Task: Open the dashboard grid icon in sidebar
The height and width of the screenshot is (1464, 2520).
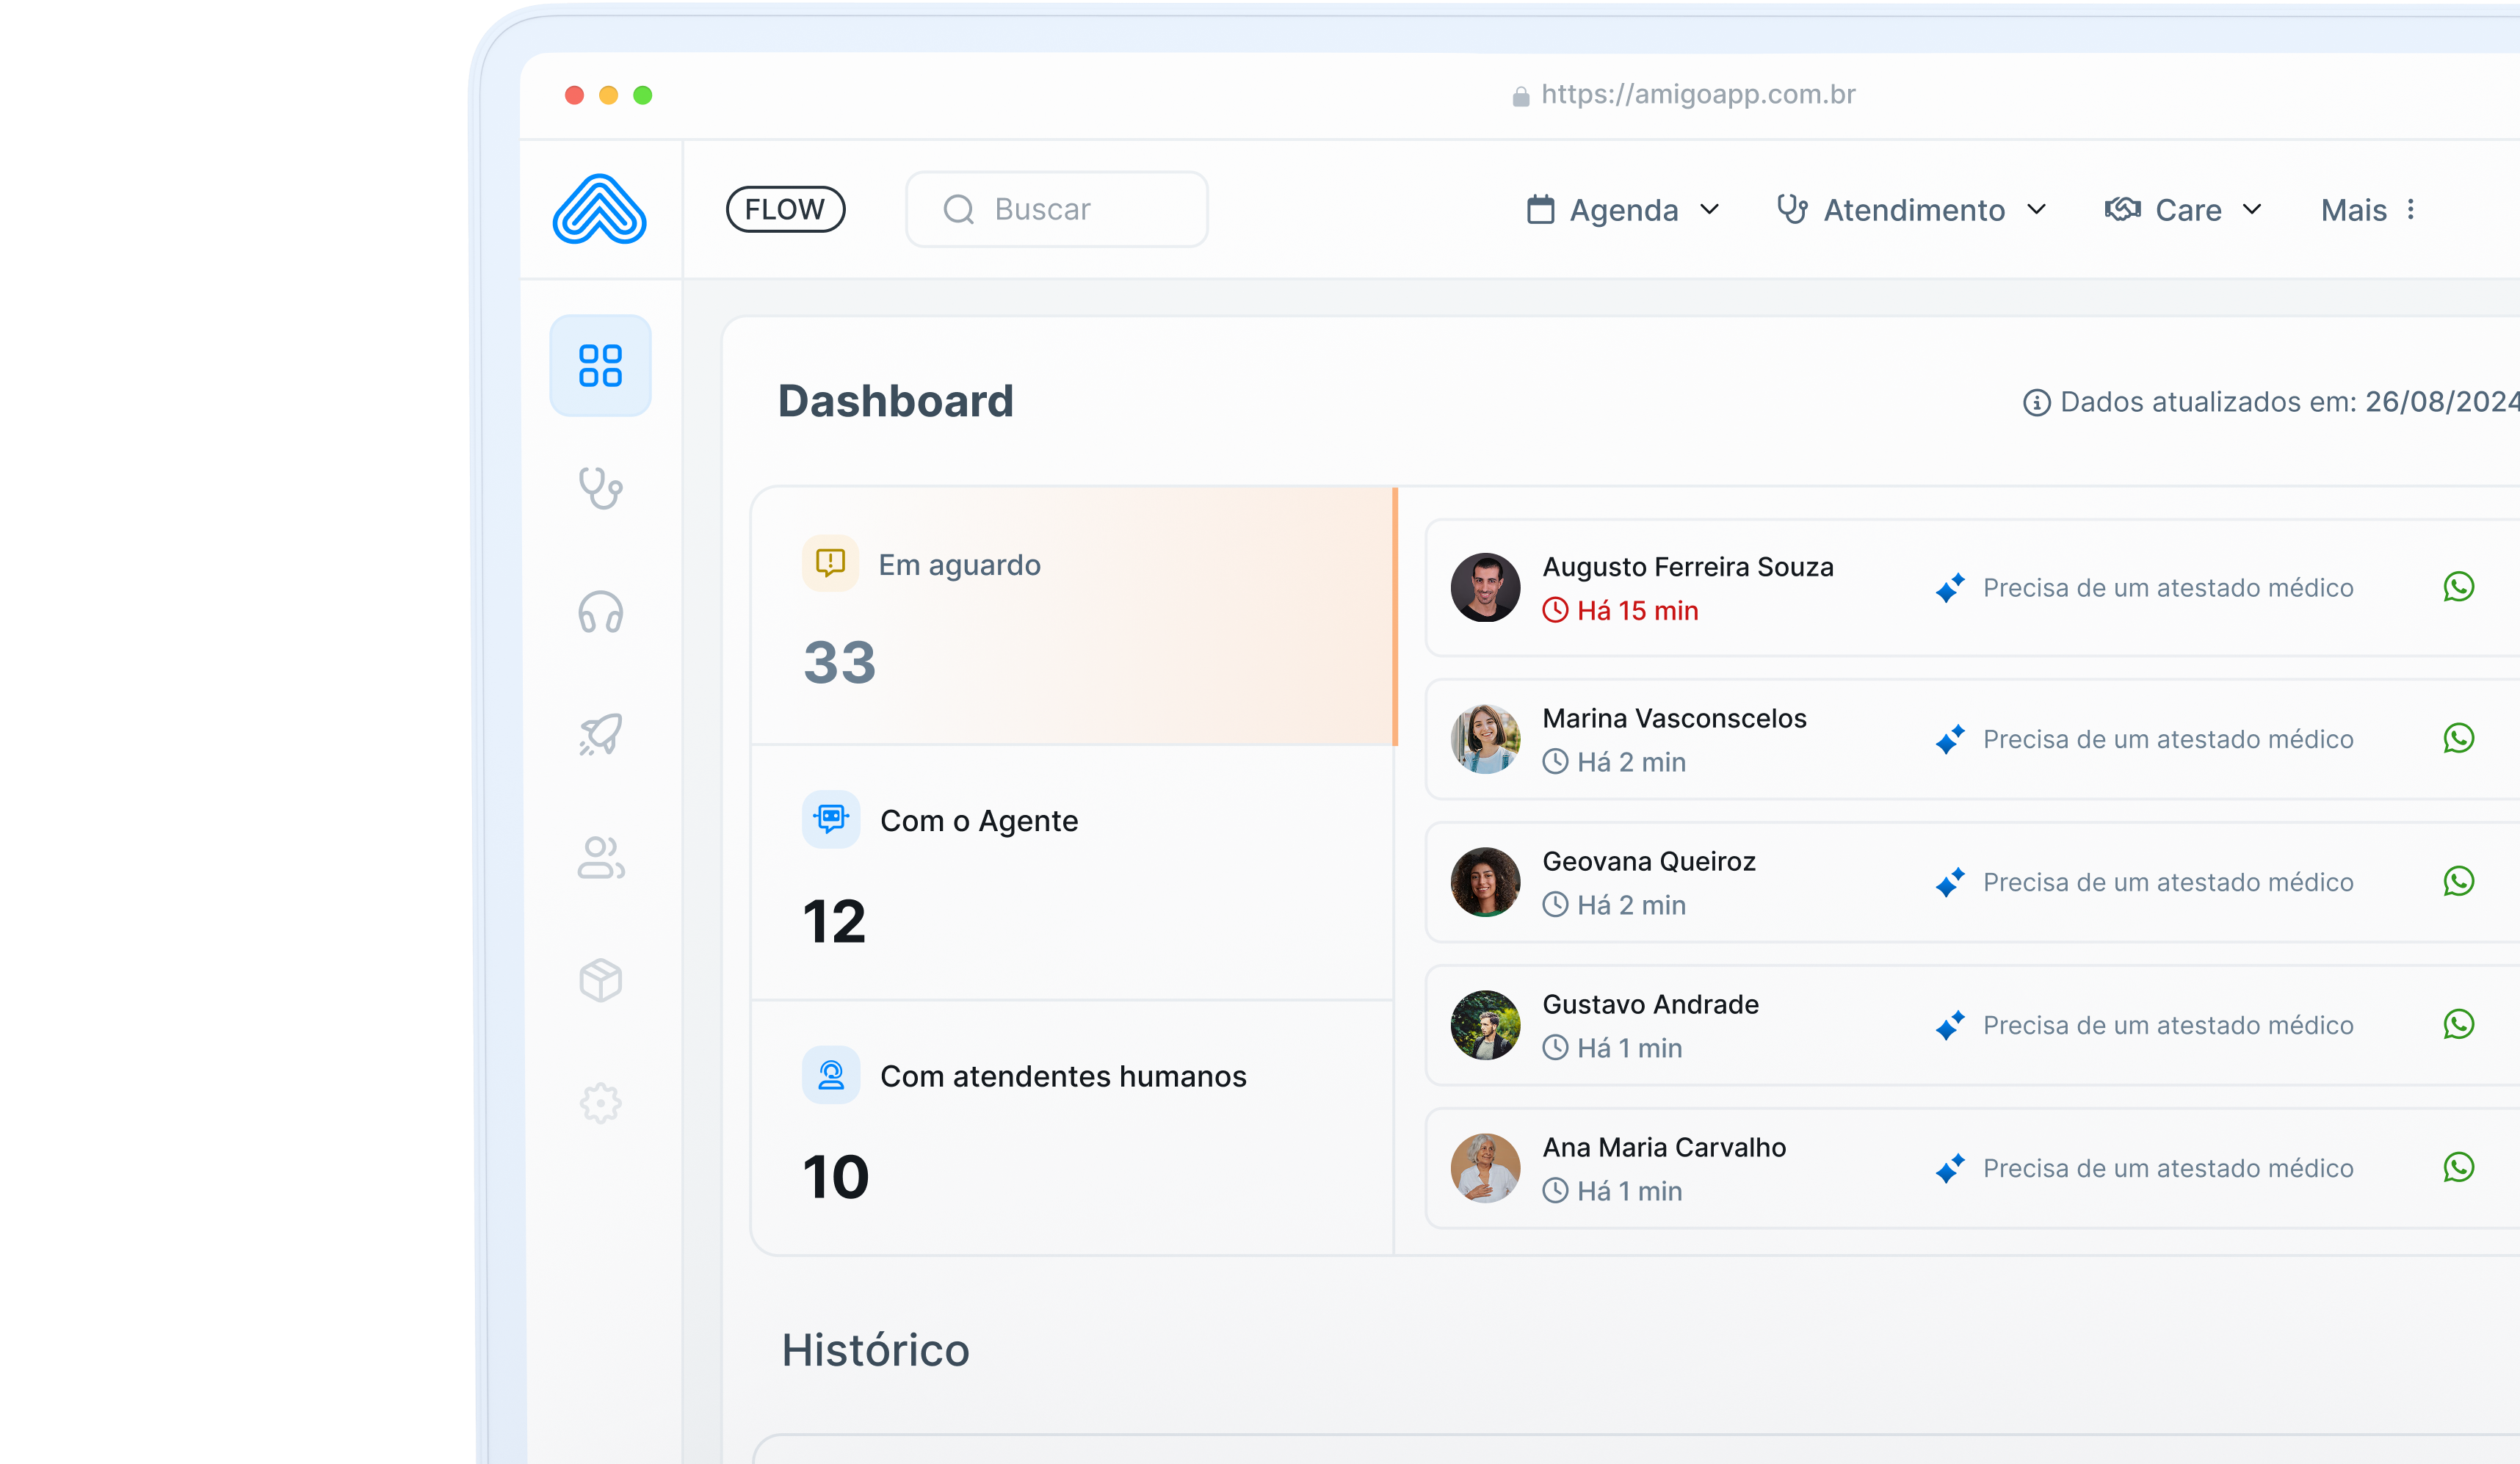Action: click(x=600, y=366)
